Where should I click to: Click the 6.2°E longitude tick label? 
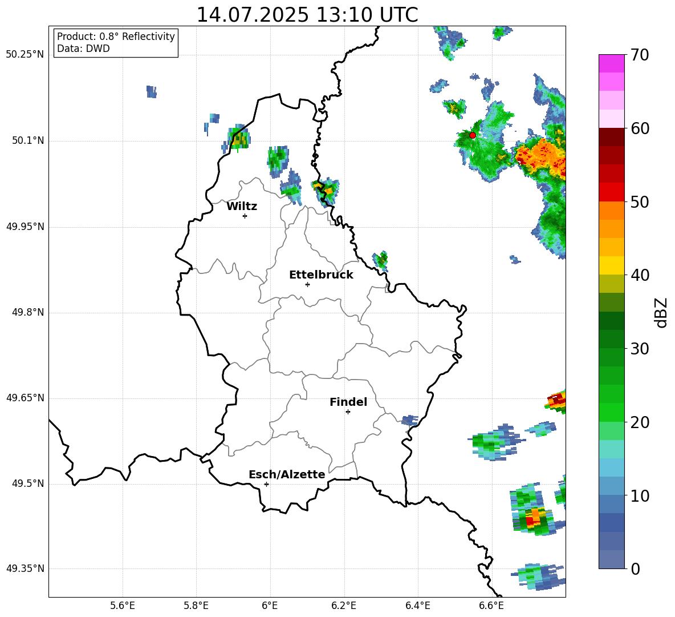(x=344, y=606)
